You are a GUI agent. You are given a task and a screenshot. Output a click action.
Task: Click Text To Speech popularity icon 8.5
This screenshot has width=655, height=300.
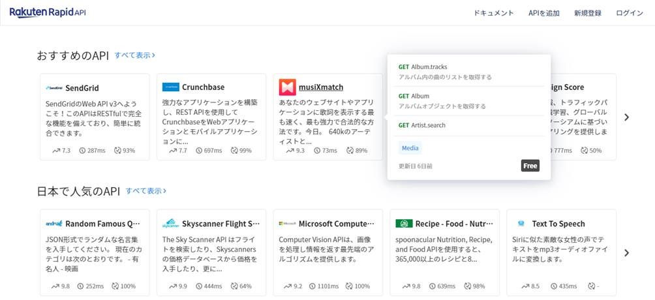pyautogui.click(x=525, y=286)
